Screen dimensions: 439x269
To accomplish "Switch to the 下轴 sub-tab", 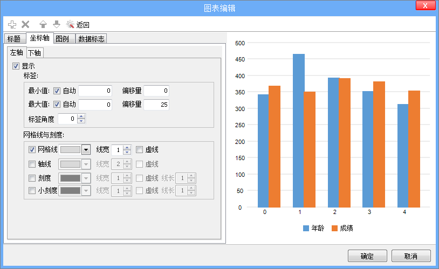I will point(35,53).
